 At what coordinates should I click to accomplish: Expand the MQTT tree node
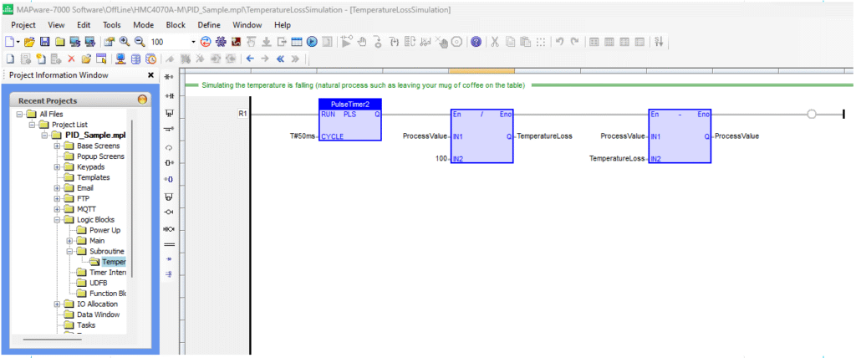pos(57,209)
